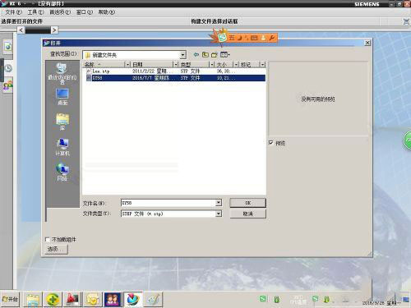Open the paint brush taskbar icon
The width and height of the screenshot is (411, 308).
(x=153, y=300)
